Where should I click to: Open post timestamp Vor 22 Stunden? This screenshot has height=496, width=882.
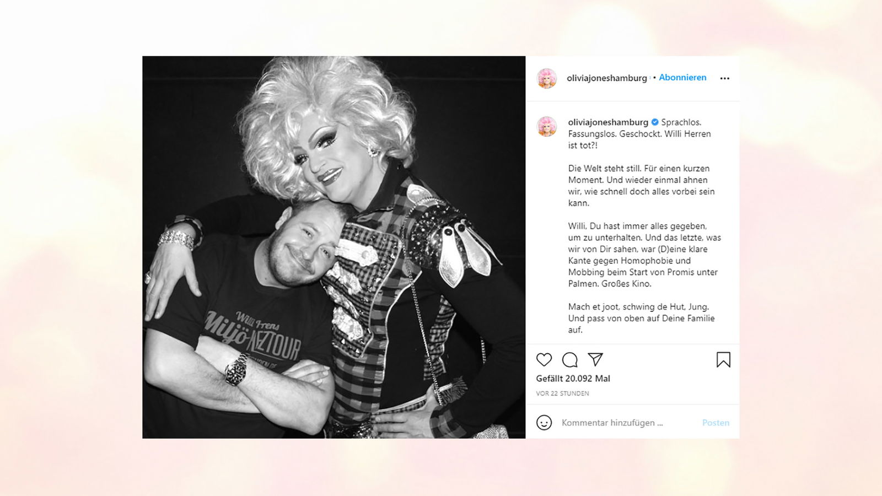562,393
